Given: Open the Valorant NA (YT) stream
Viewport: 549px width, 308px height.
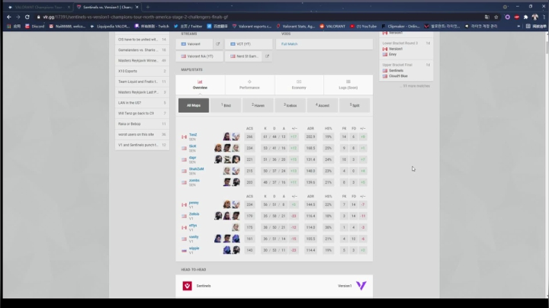Looking at the screenshot, I should click(201, 56).
